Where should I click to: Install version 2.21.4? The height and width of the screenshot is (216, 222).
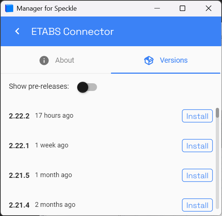[x=197, y=205]
